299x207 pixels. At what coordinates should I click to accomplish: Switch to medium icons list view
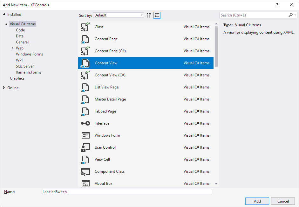tap(157, 15)
